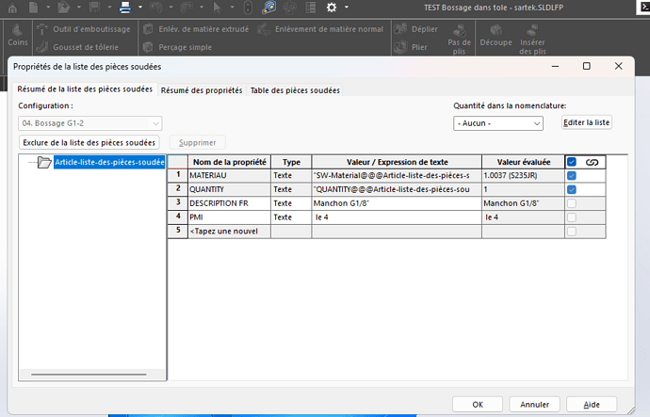Open the Table des pièces soudées tab
The image size is (650, 417).
tap(294, 90)
